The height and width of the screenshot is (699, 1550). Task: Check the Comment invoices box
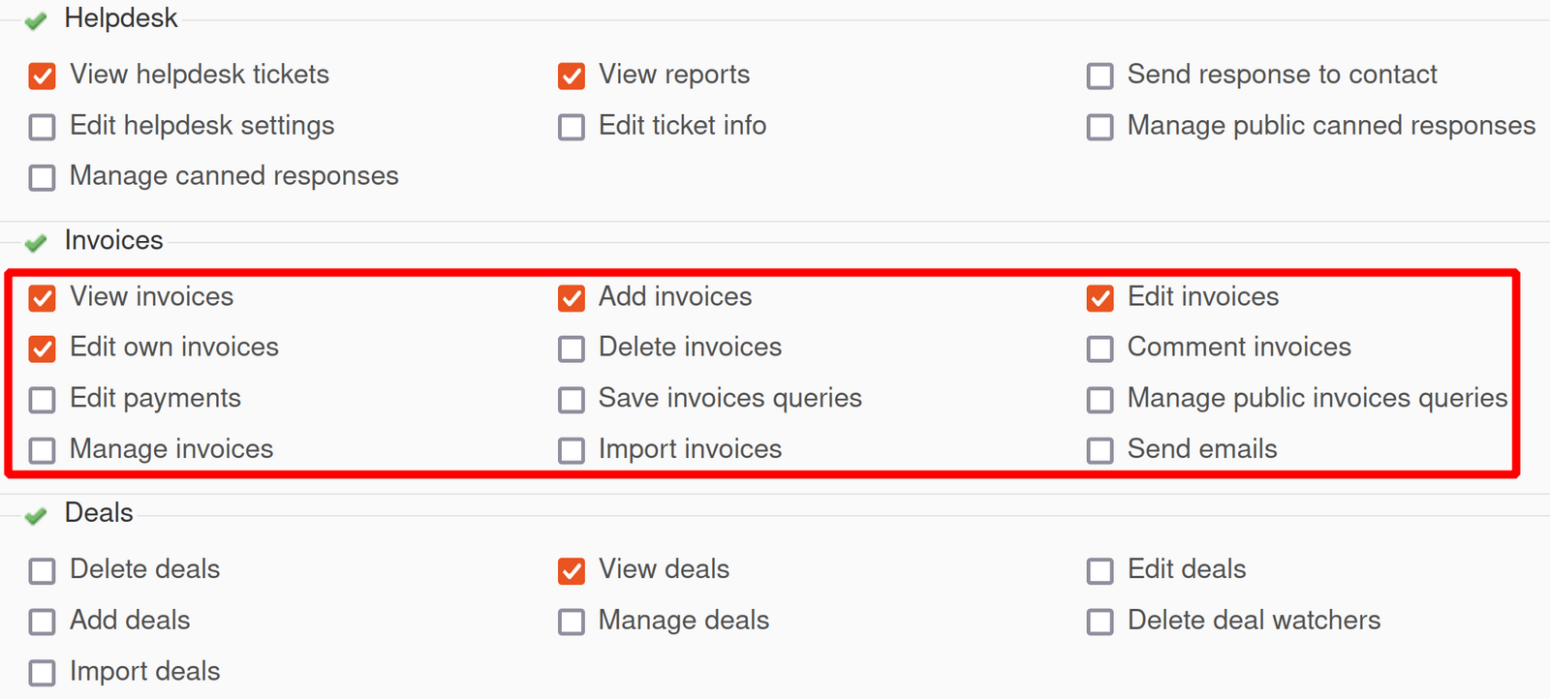click(1100, 349)
